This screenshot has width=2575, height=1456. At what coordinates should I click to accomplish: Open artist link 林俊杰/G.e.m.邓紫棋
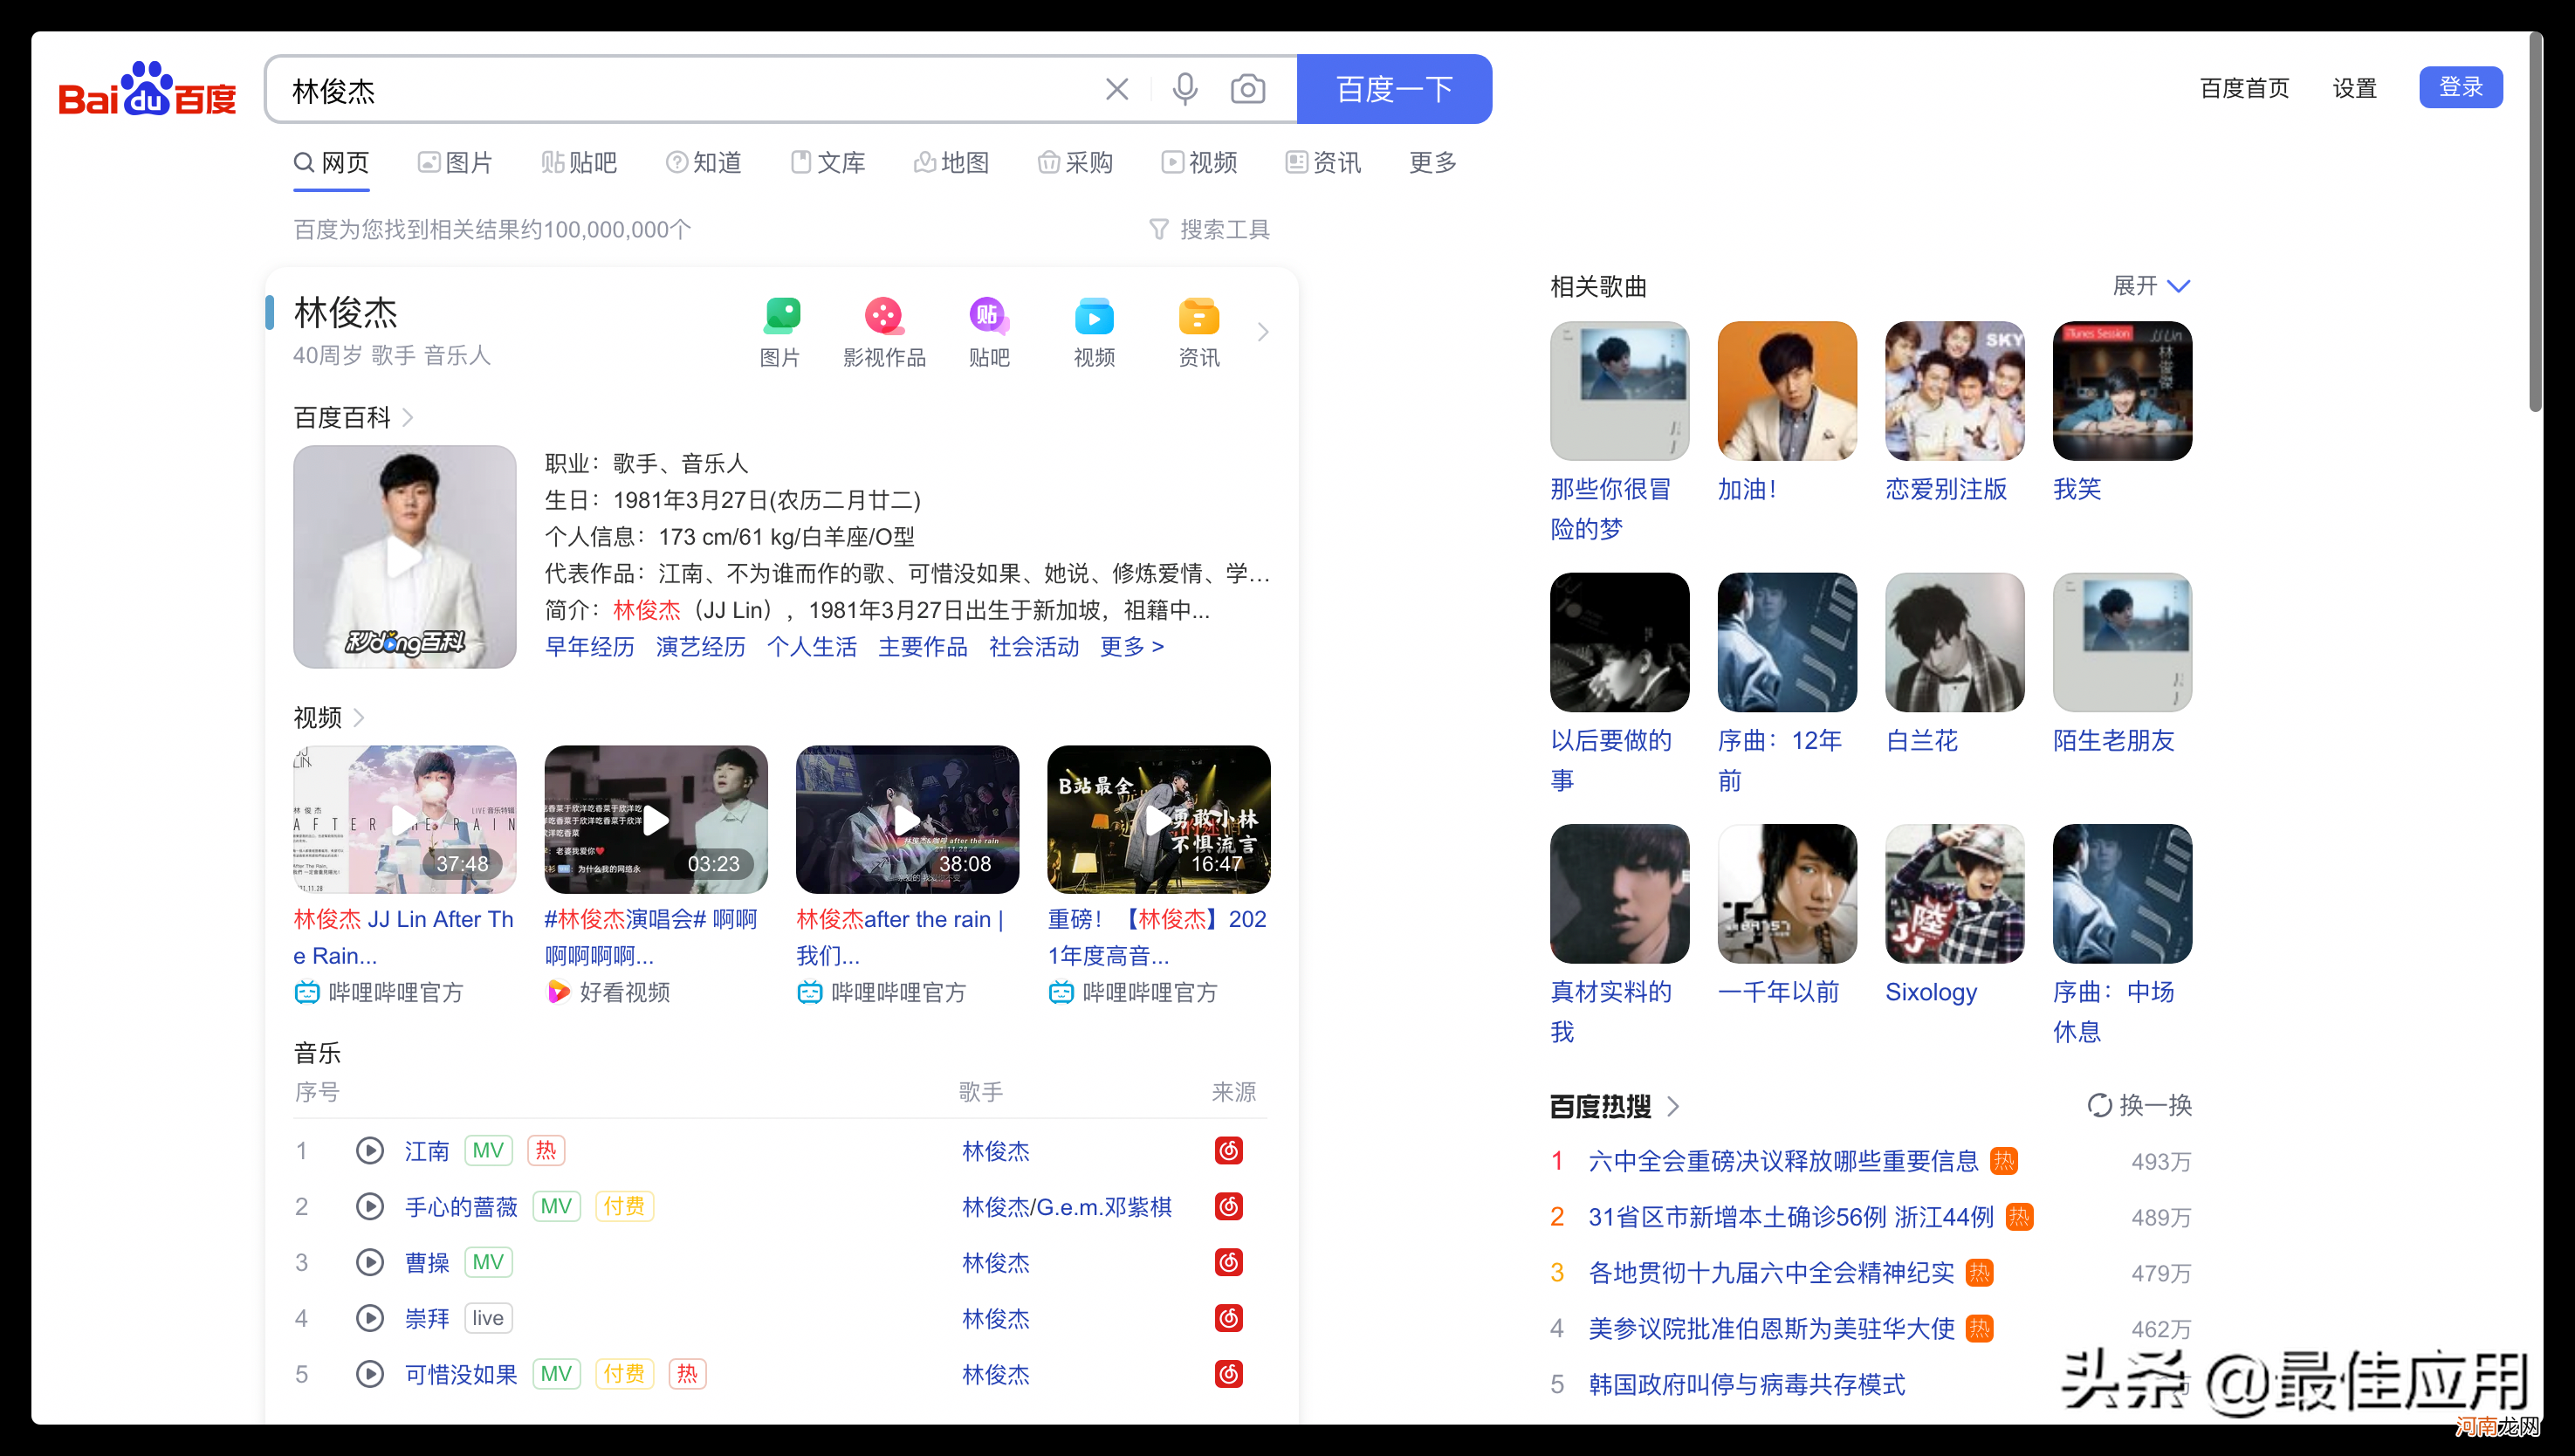1066,1207
